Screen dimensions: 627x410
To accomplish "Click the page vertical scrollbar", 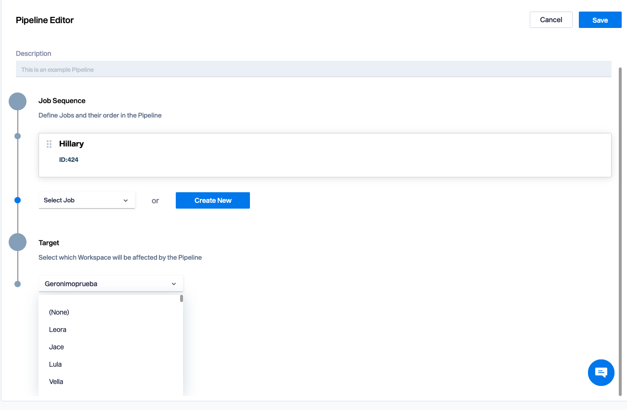I will tap(620, 231).
